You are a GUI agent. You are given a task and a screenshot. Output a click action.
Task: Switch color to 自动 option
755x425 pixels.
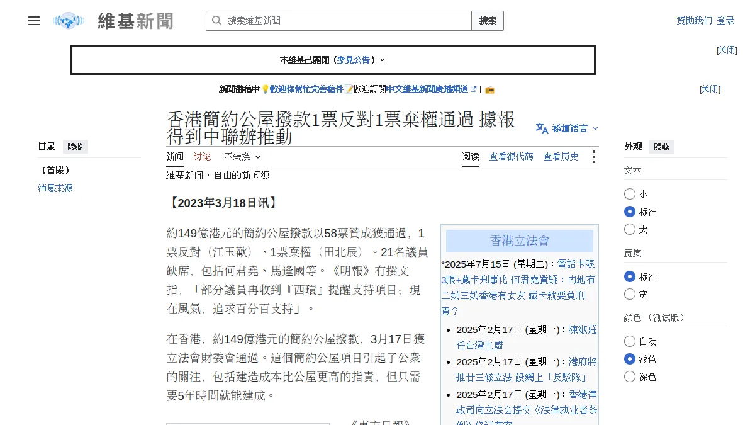[630, 341]
